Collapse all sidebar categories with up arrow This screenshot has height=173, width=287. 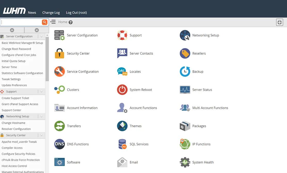pyautogui.click(x=12, y=30)
